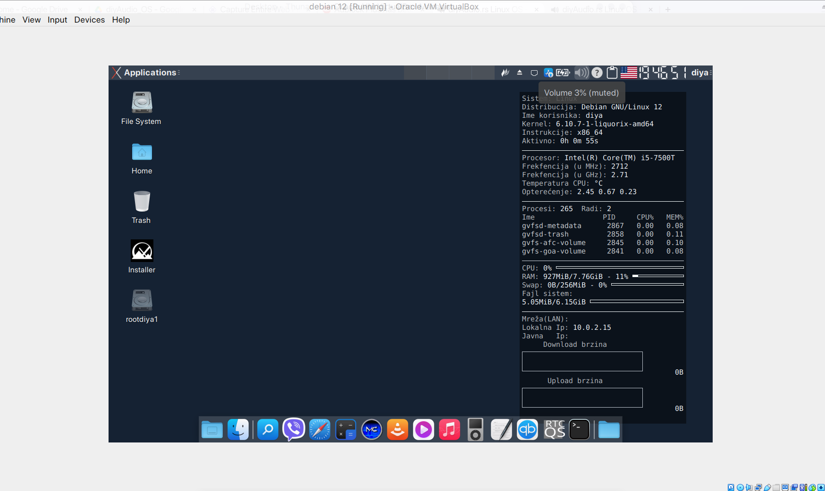Click the eject removable media tray icon
The image size is (825, 491).
tap(520, 73)
